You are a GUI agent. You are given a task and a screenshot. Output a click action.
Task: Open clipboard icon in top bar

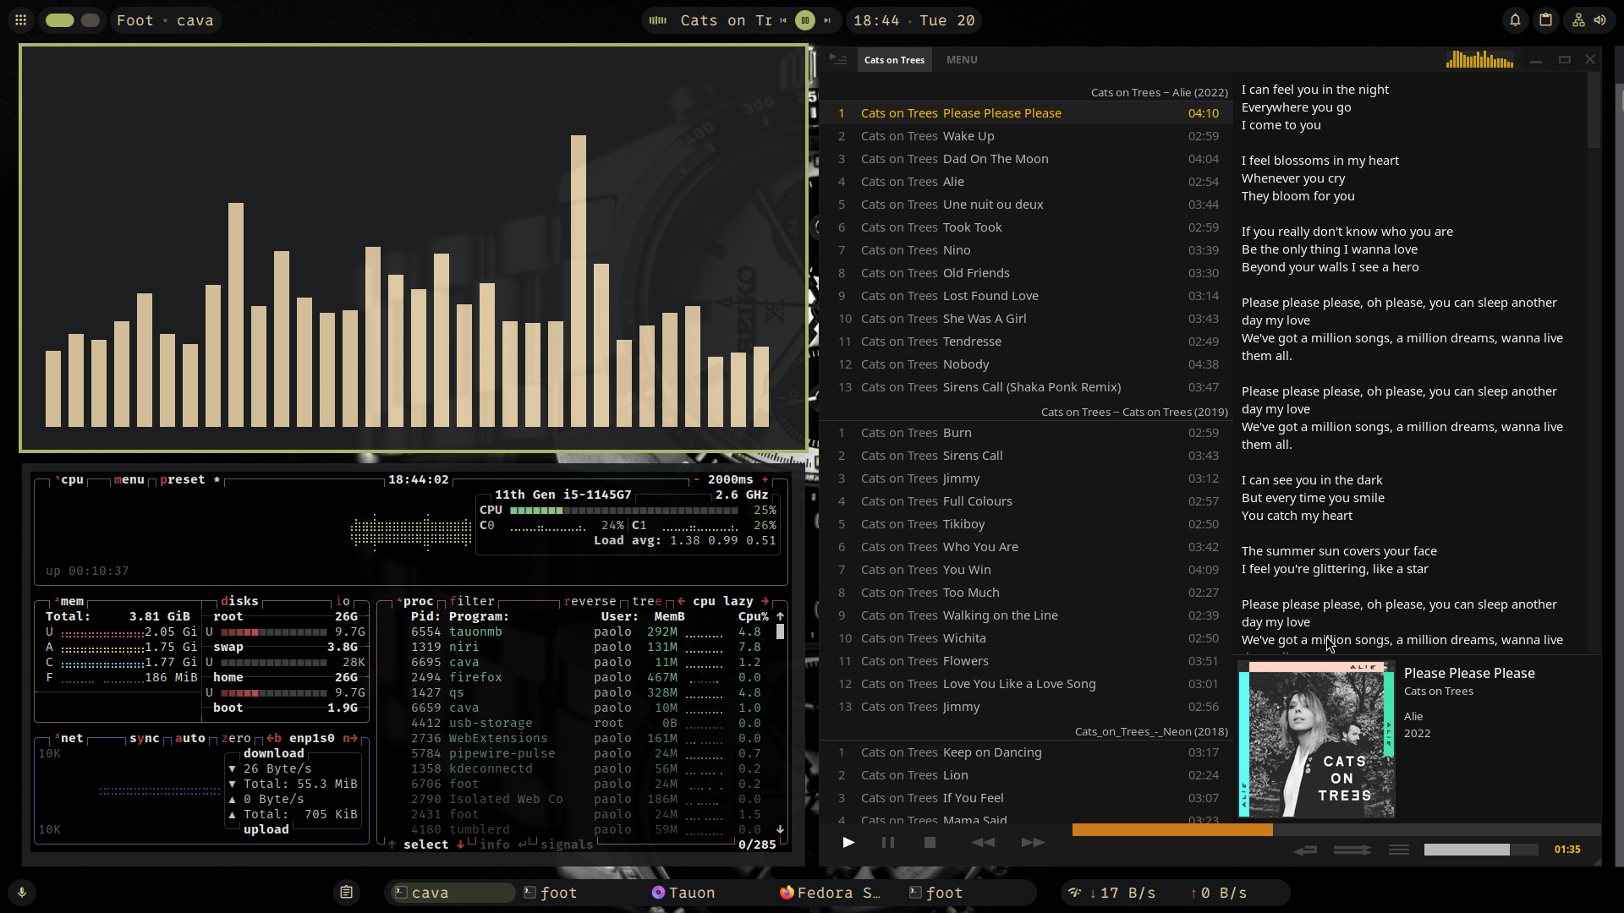1545,20
